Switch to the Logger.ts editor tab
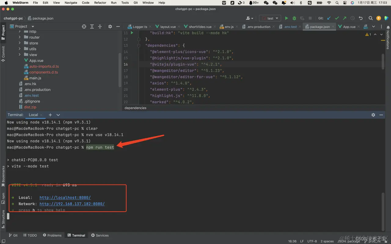391x244 pixels. point(140,27)
